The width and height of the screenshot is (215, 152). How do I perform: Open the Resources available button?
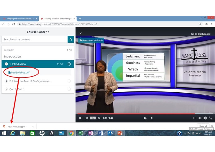91,40
